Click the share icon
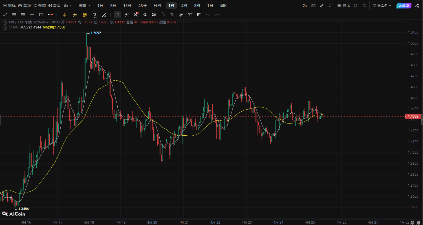The image size is (423, 225). tap(417, 6)
